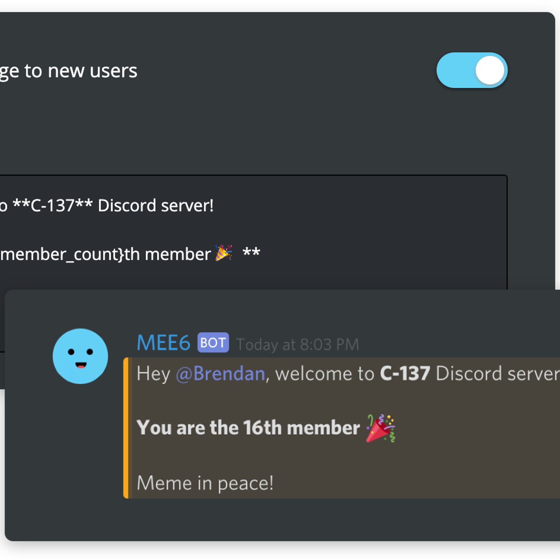Click the 'to new users' heading label
Screen dimensions: 560x560
click(x=81, y=71)
